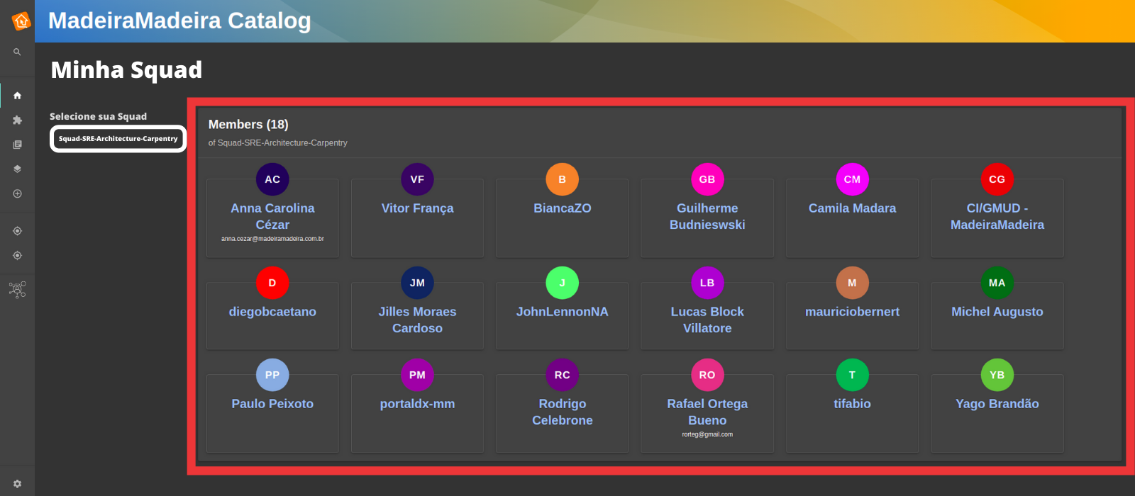Click the circled plus create icon
This screenshot has height=496, width=1135.
pyautogui.click(x=17, y=193)
